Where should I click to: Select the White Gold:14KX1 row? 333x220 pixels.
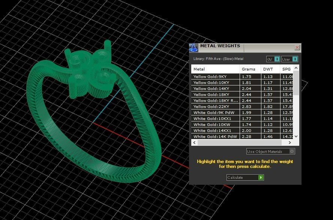pos(242,130)
